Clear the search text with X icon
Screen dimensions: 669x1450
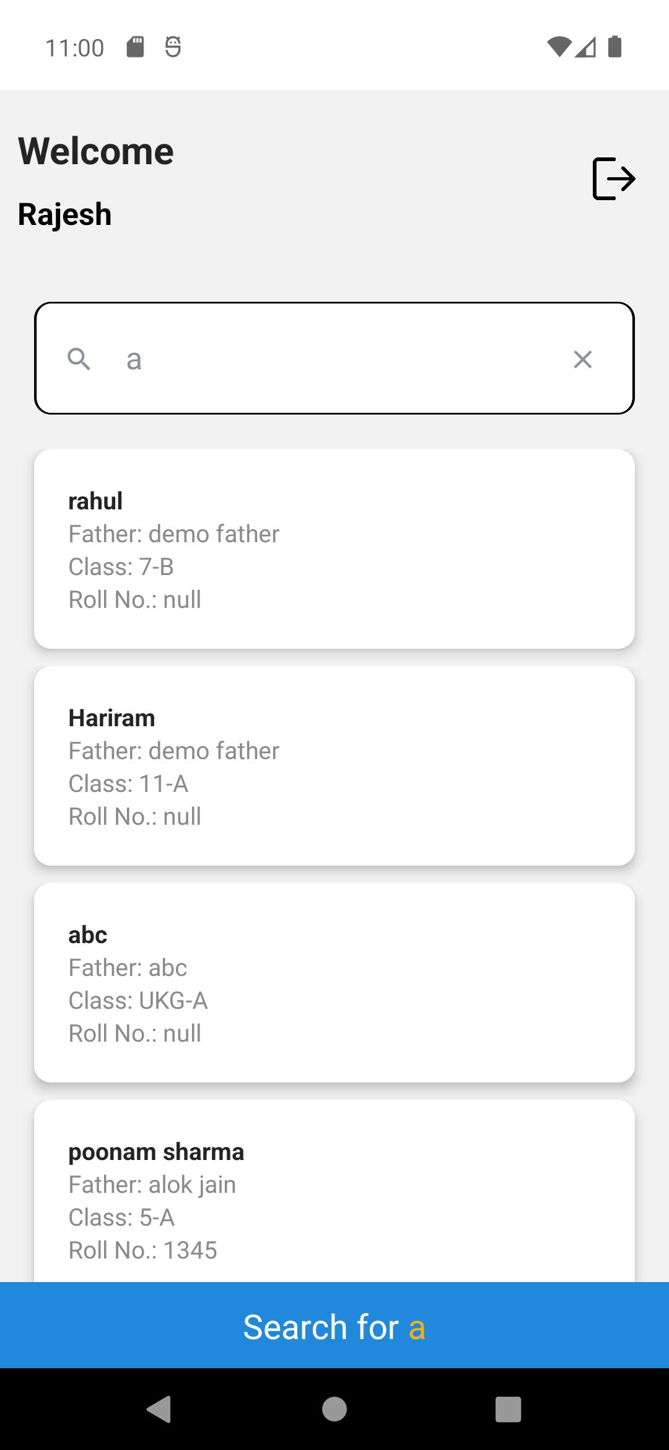(583, 359)
